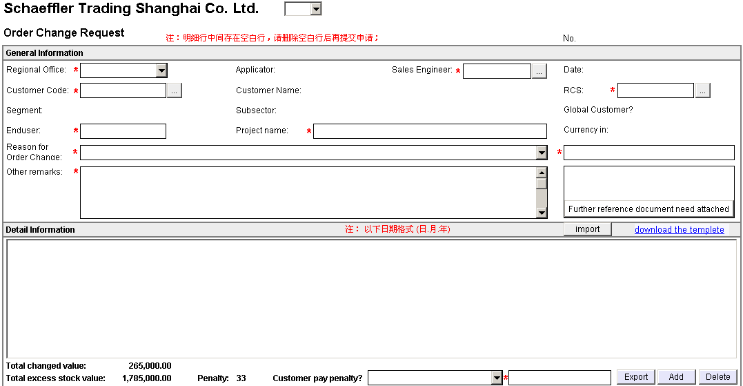Click the Add button

676,377
